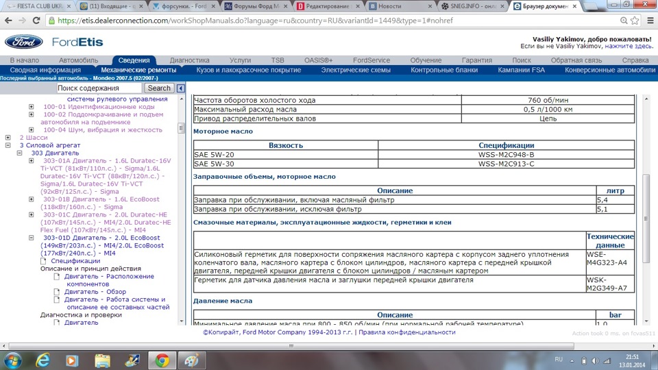Click Кузов и лакокрасочное покрытие
The image size is (658, 370).
click(x=249, y=70)
